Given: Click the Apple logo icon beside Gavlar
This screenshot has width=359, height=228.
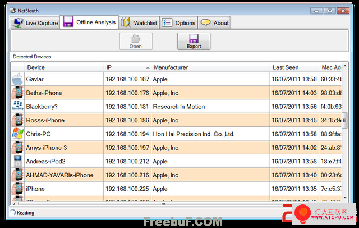Looking at the screenshot, I should point(17,79).
